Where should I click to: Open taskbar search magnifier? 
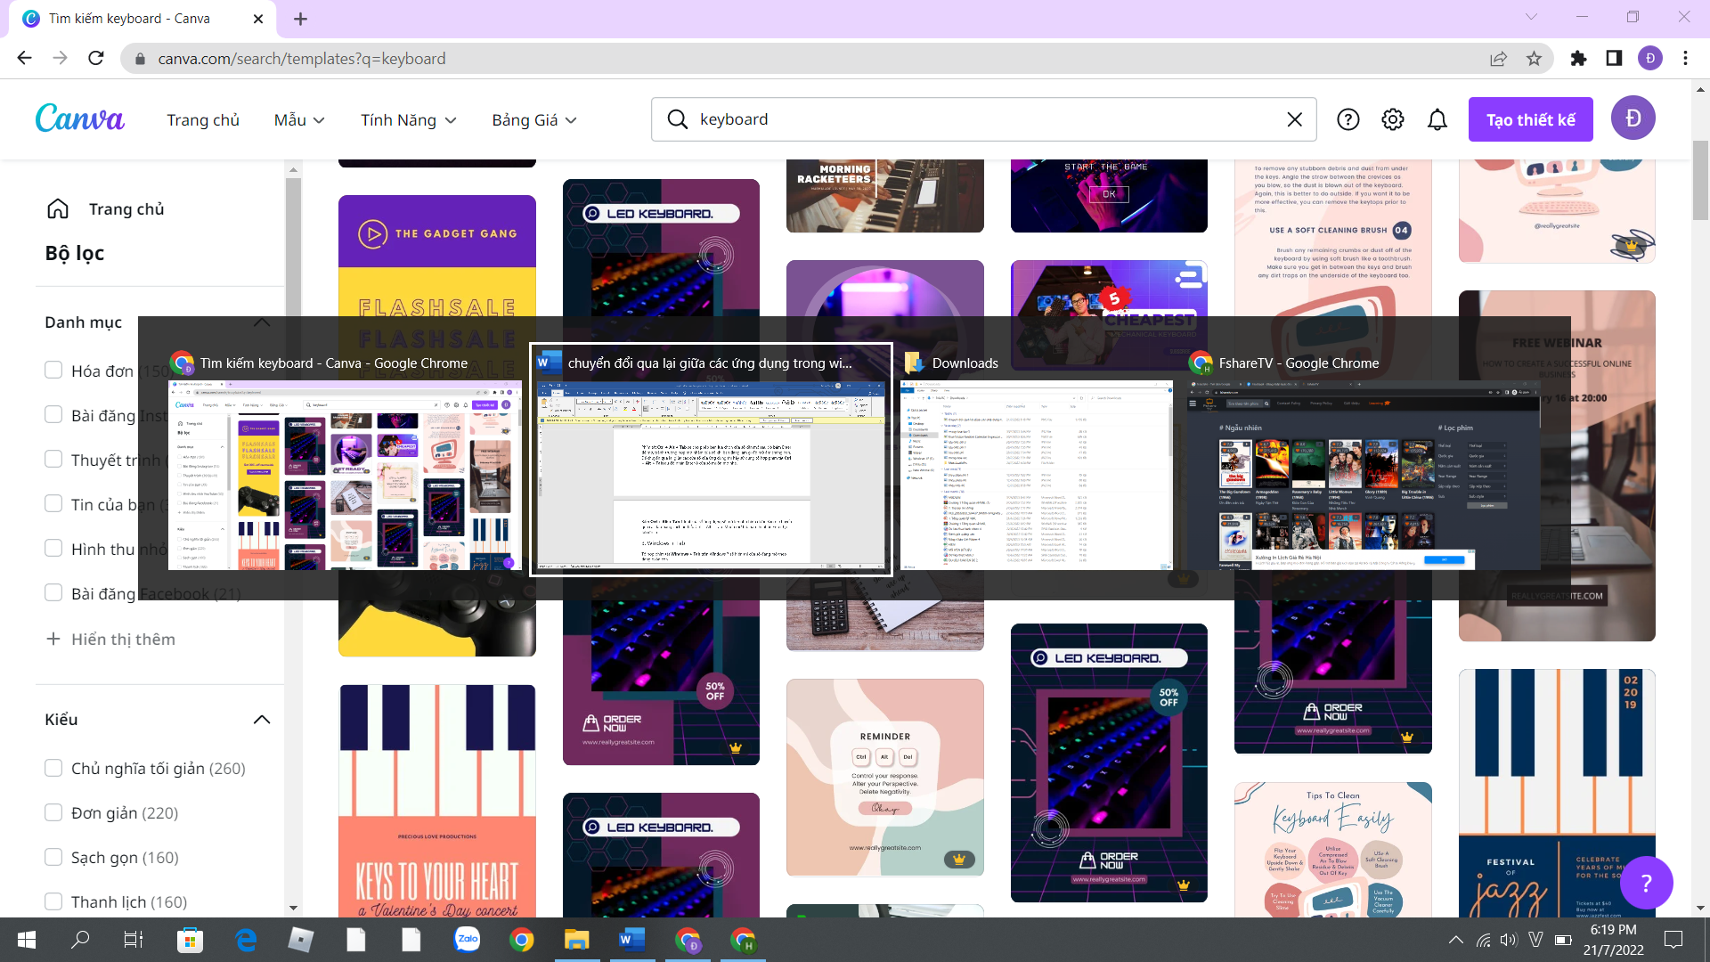pos(80,940)
